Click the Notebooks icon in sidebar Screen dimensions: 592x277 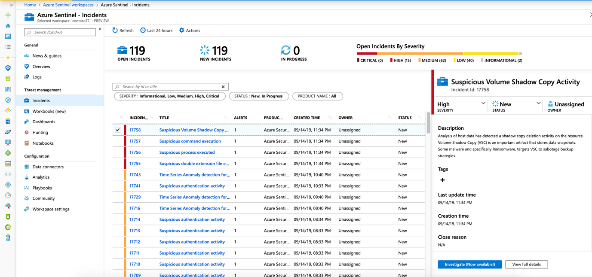pos(27,143)
